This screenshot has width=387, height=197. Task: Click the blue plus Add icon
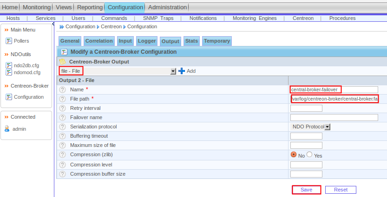(182, 71)
